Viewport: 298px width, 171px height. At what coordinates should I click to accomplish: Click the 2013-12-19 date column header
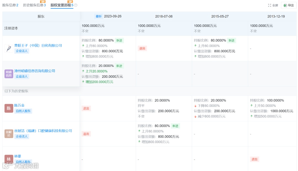coord(276,17)
